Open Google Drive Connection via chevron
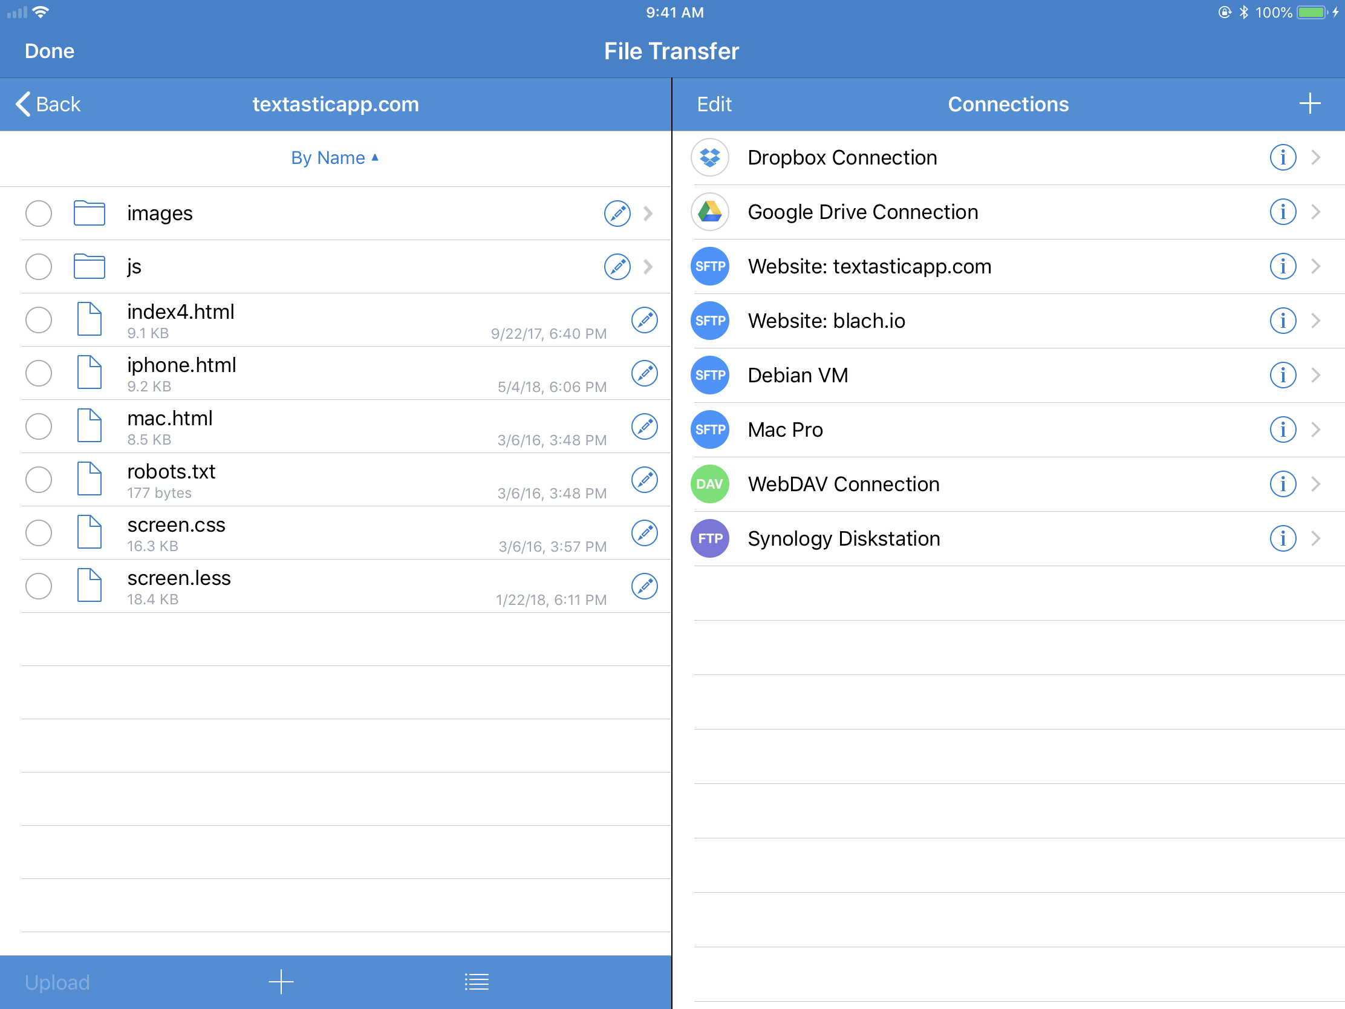The image size is (1345, 1009). pyautogui.click(x=1316, y=212)
